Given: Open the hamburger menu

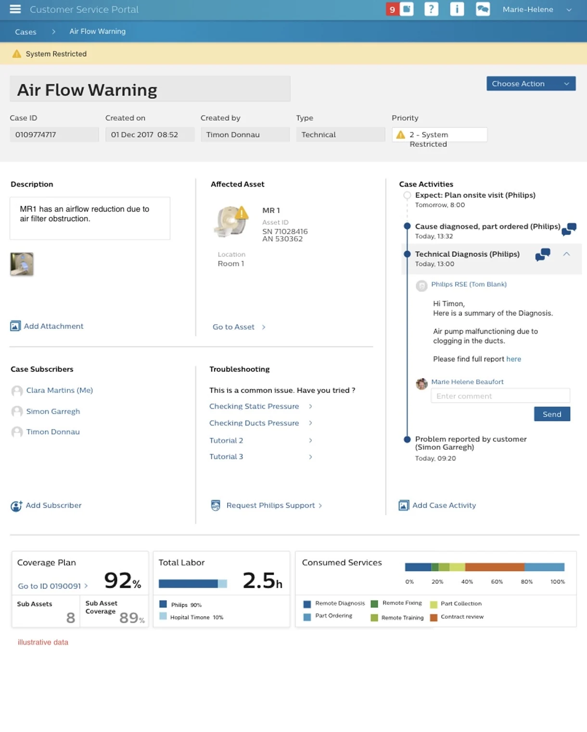Looking at the screenshot, I should coord(15,9).
